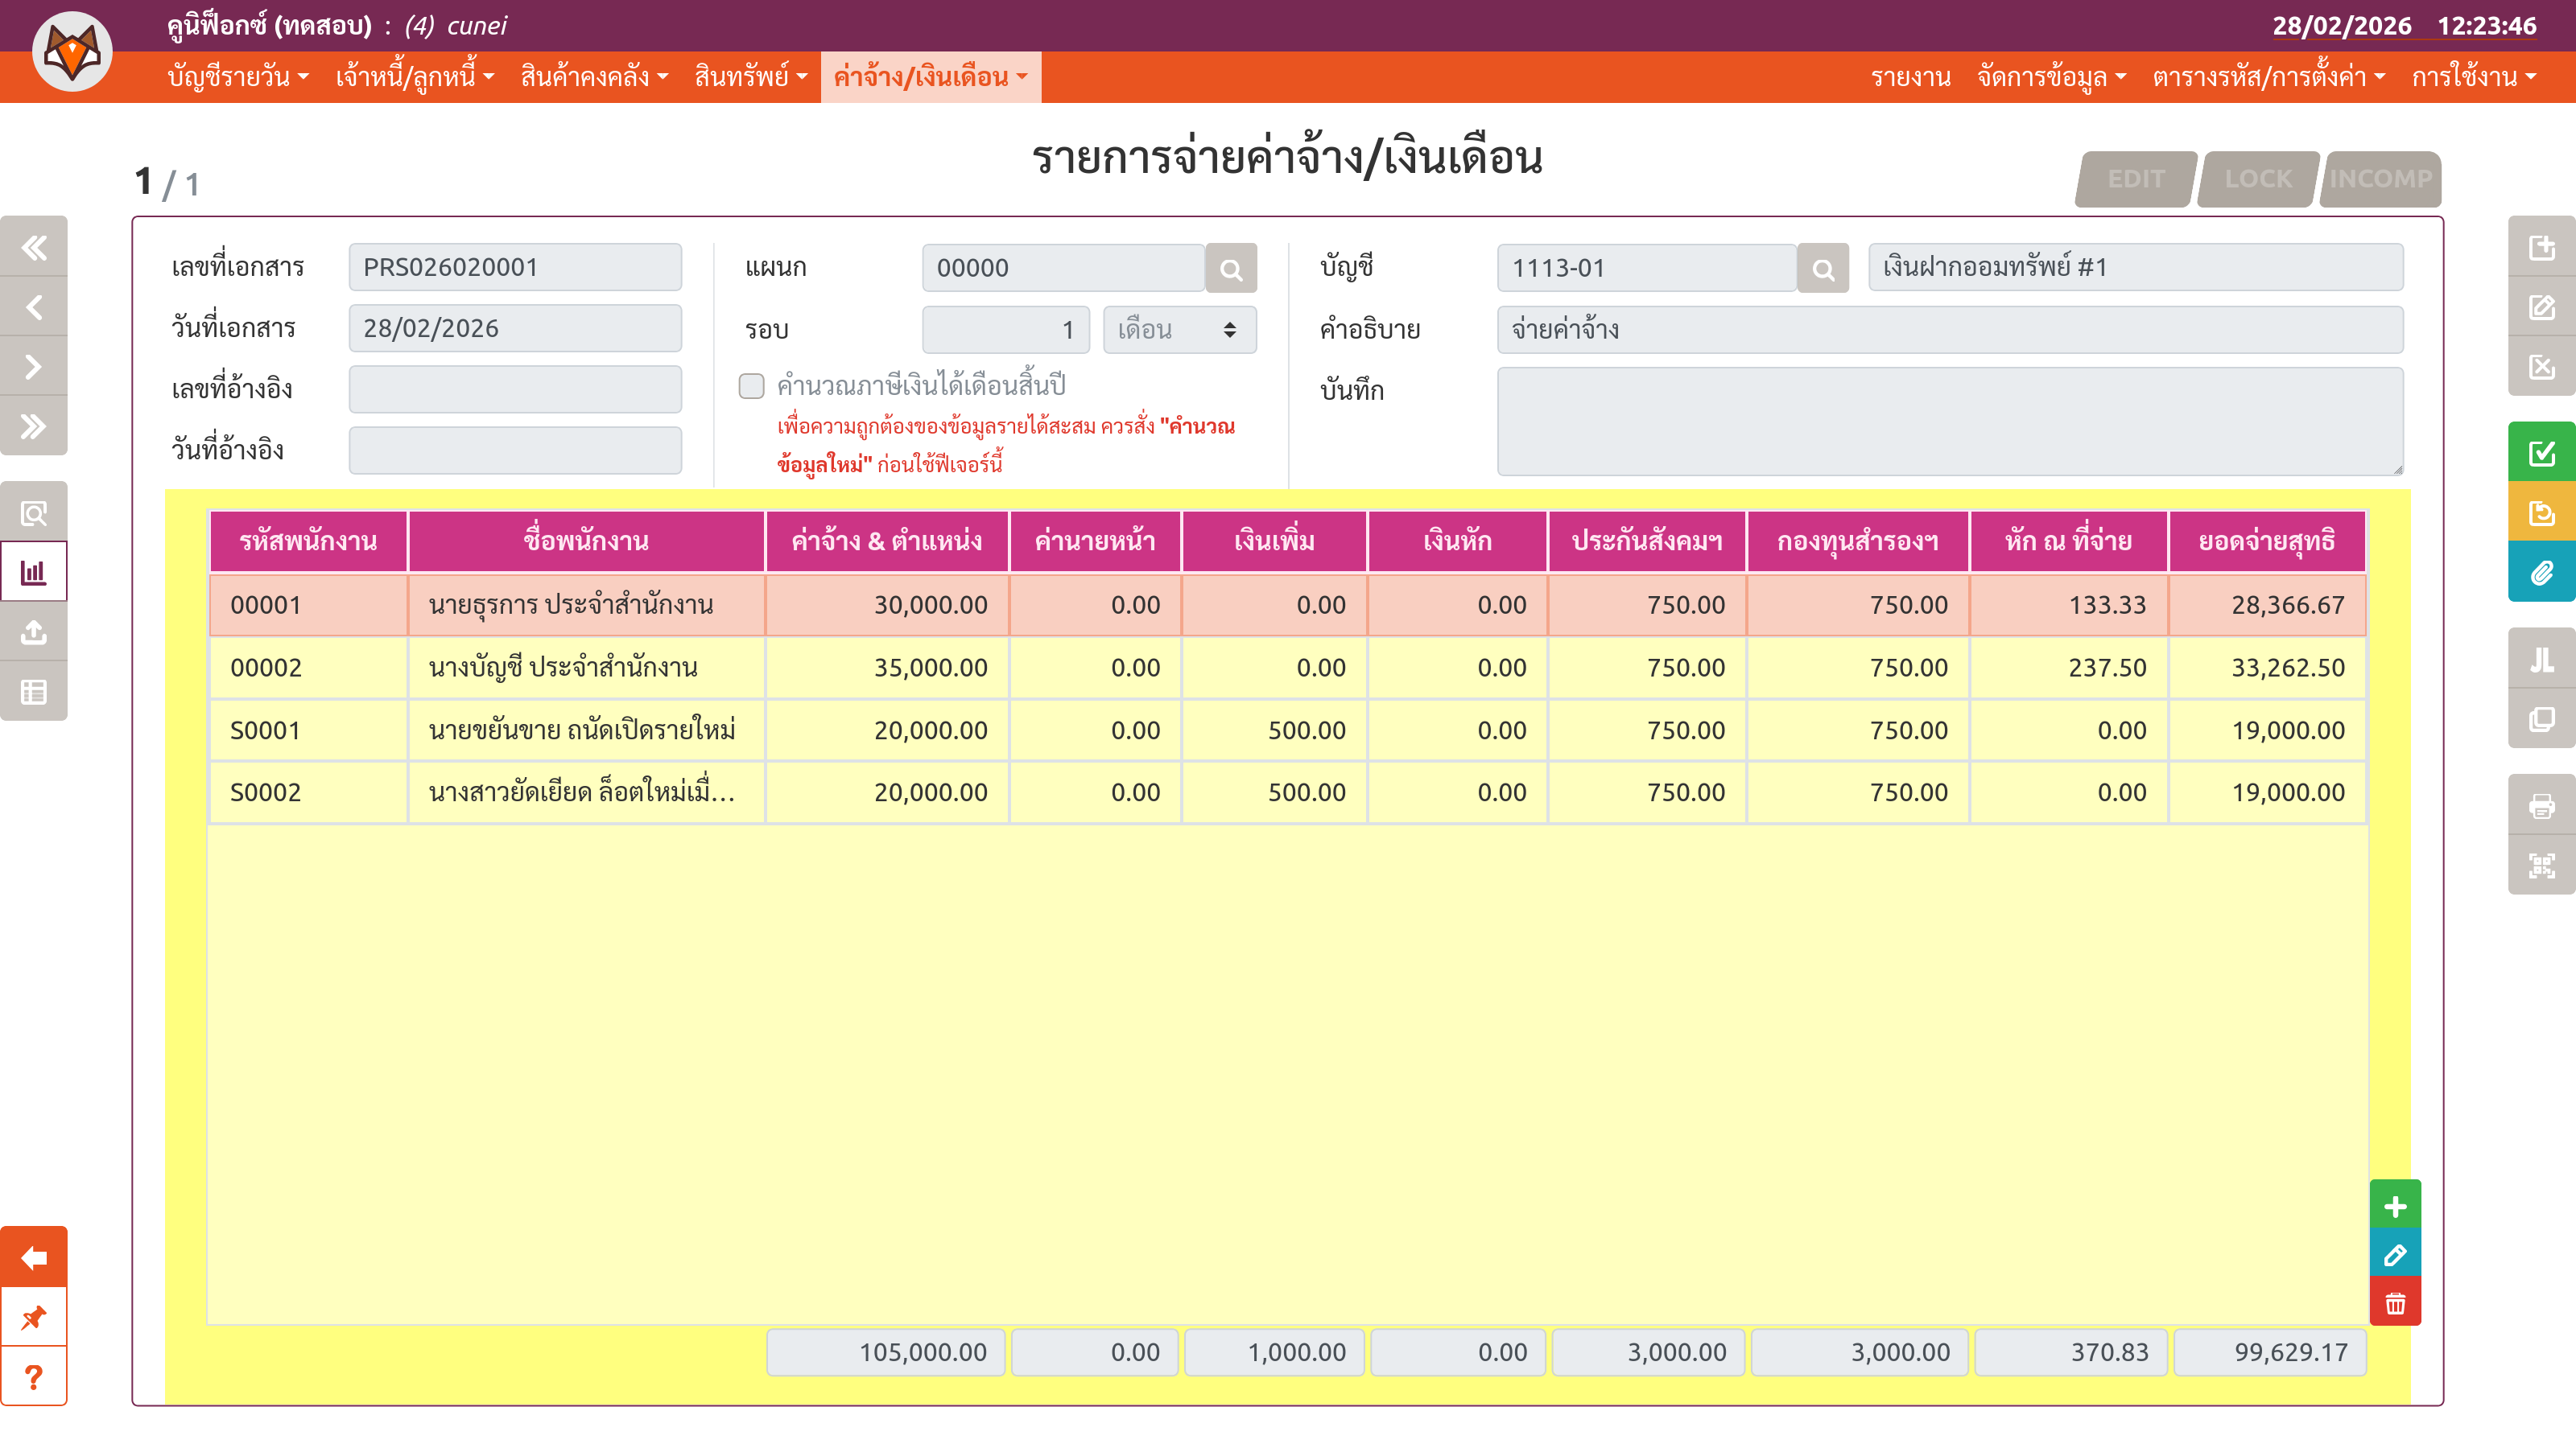Click the paperclip attachment icon
2576x1448 pixels.
click(2541, 573)
